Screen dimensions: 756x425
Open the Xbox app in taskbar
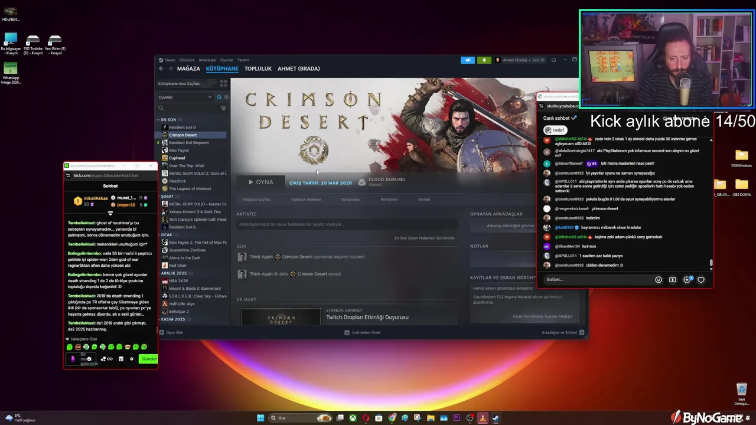click(x=353, y=418)
